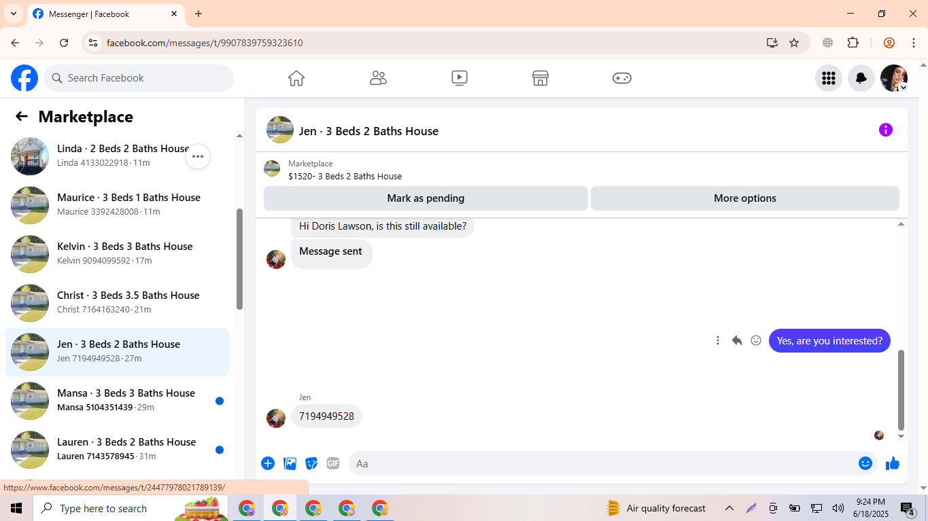Open the Friends icon in top navigation

coord(378,78)
